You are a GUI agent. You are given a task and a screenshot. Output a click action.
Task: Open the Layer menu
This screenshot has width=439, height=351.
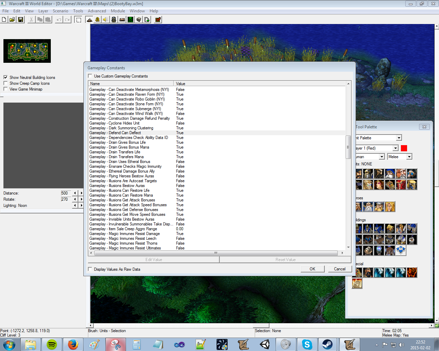(x=43, y=11)
